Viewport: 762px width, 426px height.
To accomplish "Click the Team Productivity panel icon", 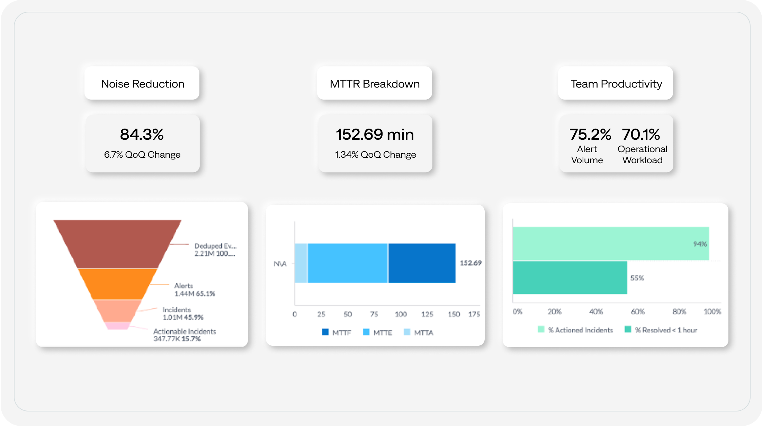I will (x=616, y=84).
